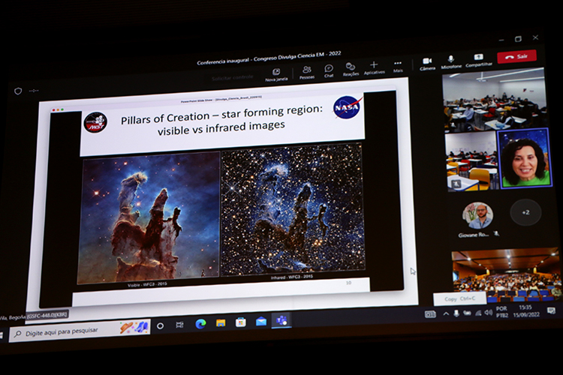The width and height of the screenshot is (563, 375).
Task: Click the infrared Pillars of Creation image
Action: (292, 209)
